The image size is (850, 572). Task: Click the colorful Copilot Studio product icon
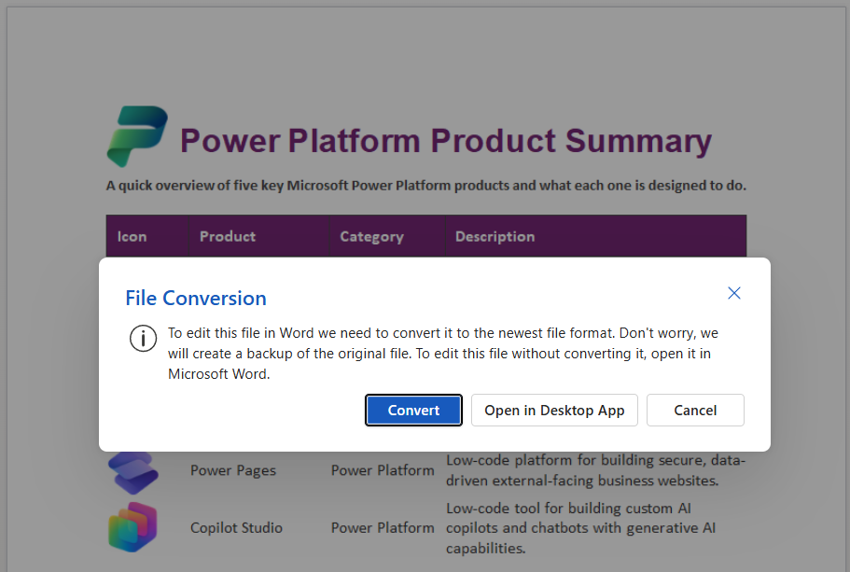[x=132, y=527]
